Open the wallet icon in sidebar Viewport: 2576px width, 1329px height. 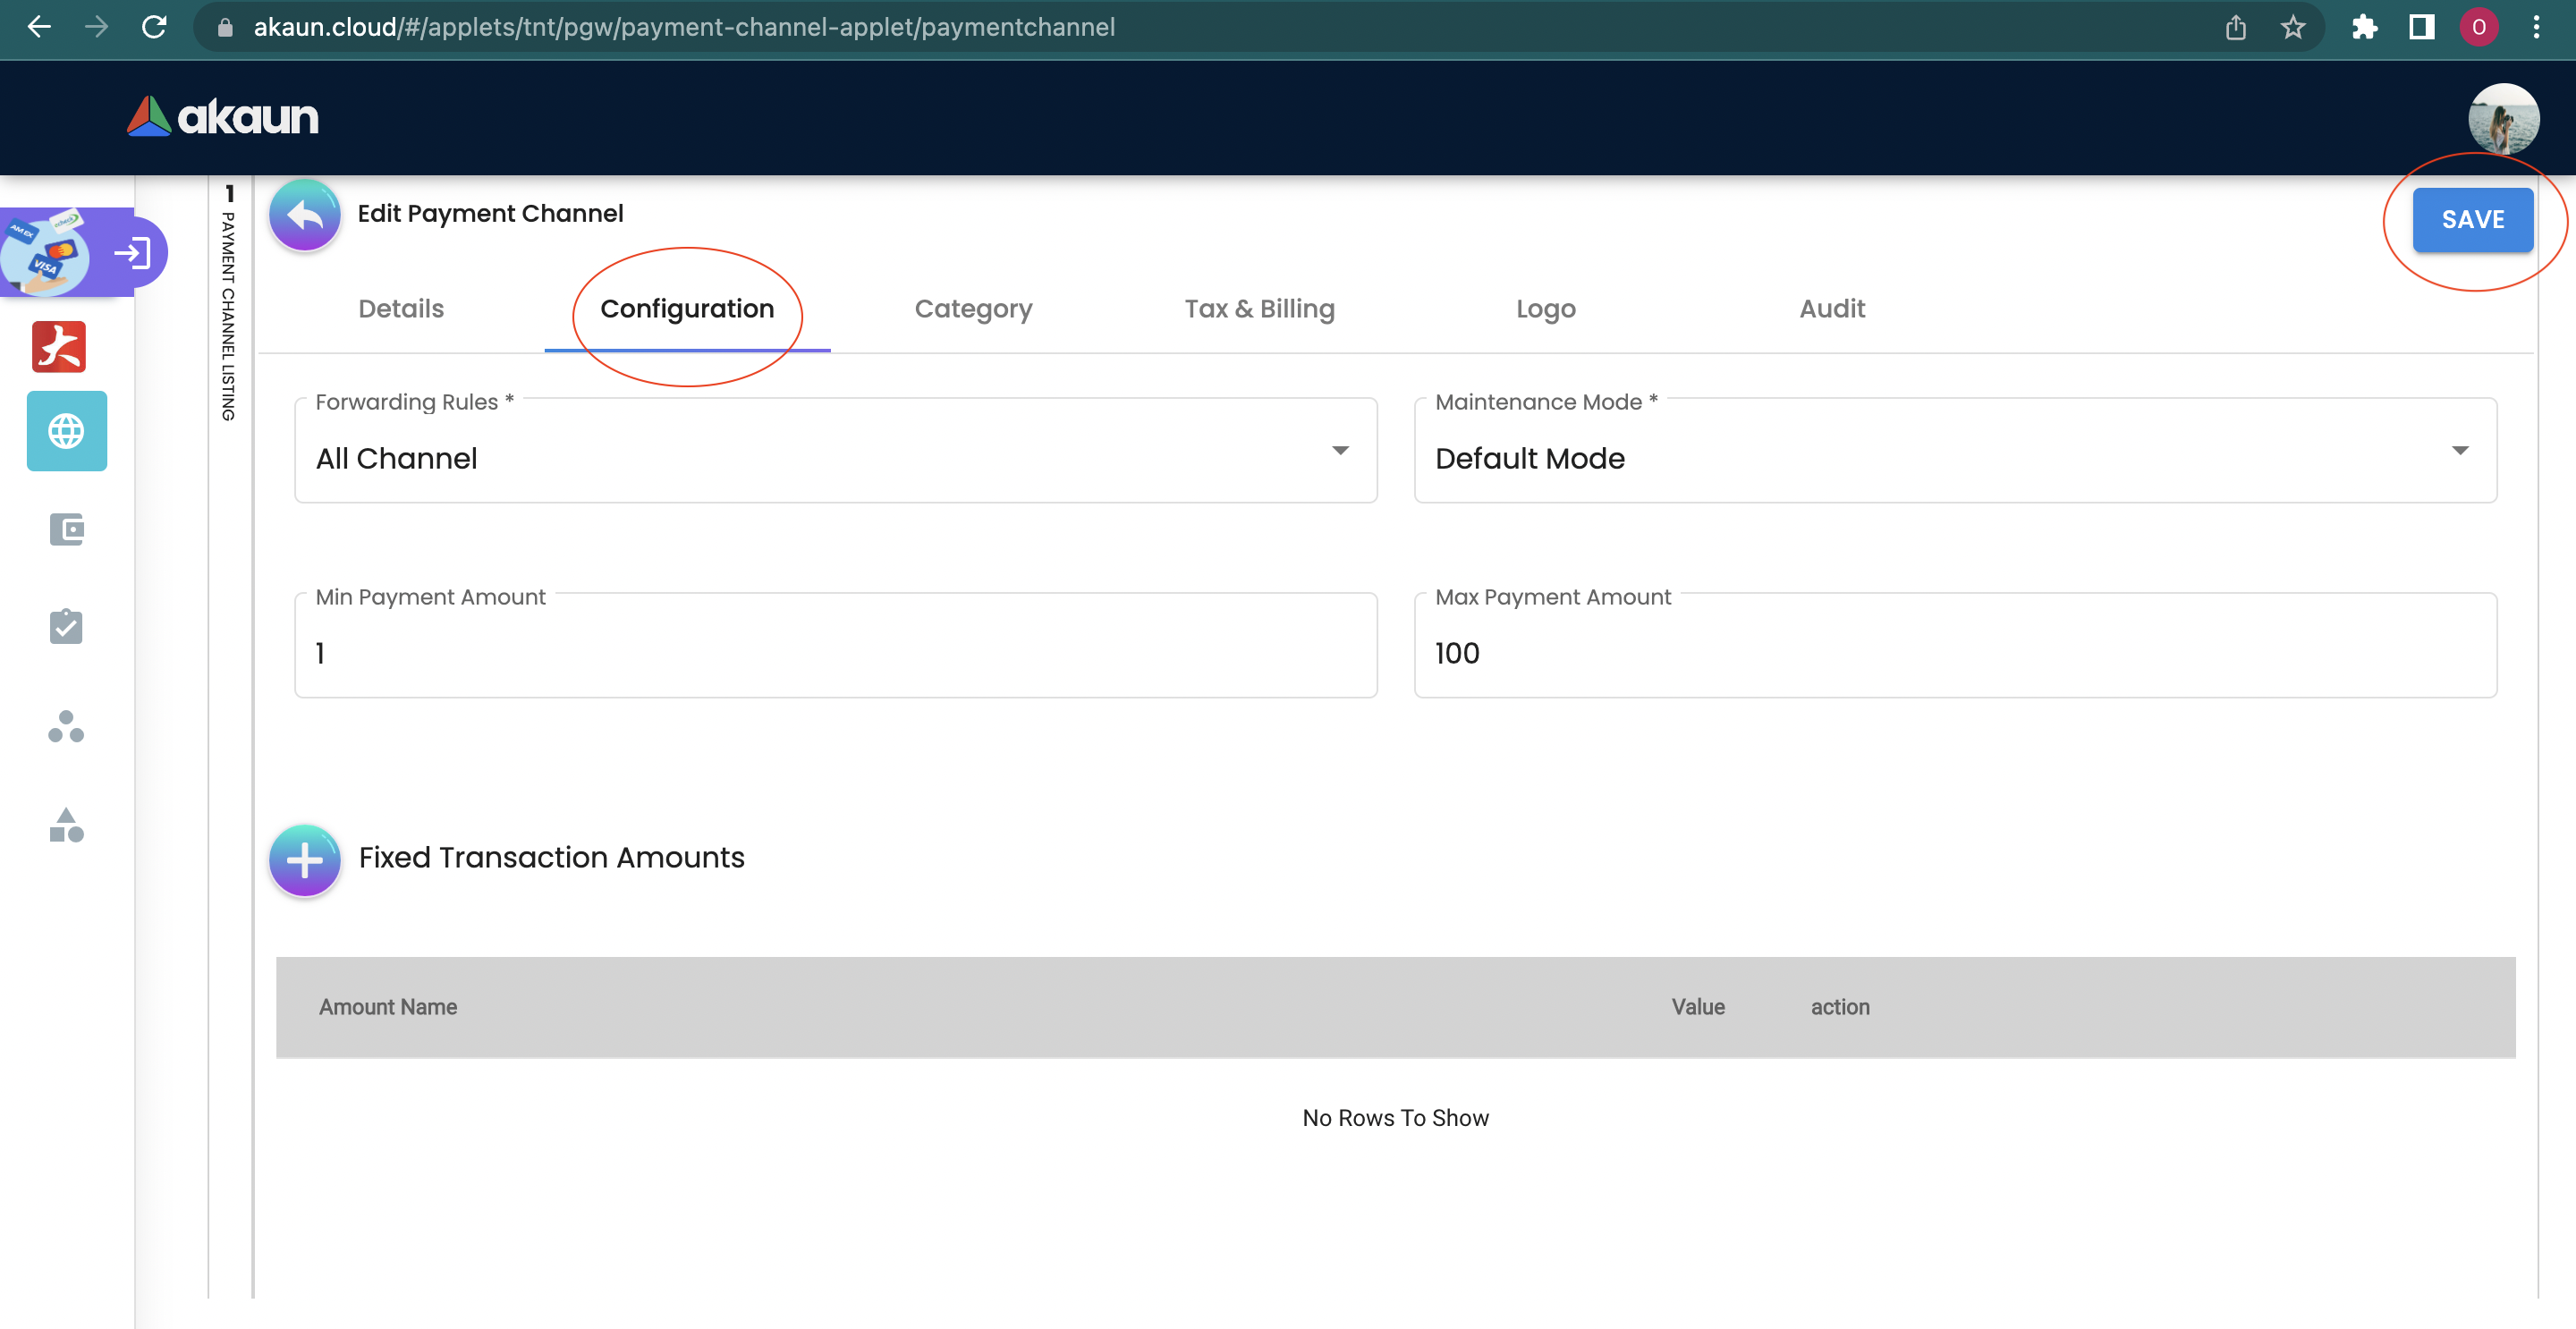click(x=67, y=529)
